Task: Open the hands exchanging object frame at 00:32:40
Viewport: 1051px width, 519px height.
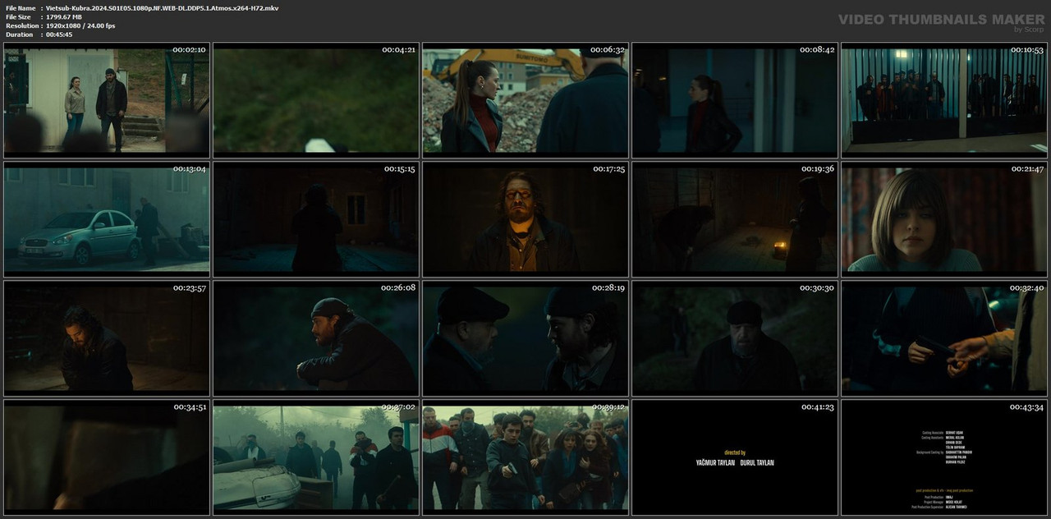Action: coord(944,338)
